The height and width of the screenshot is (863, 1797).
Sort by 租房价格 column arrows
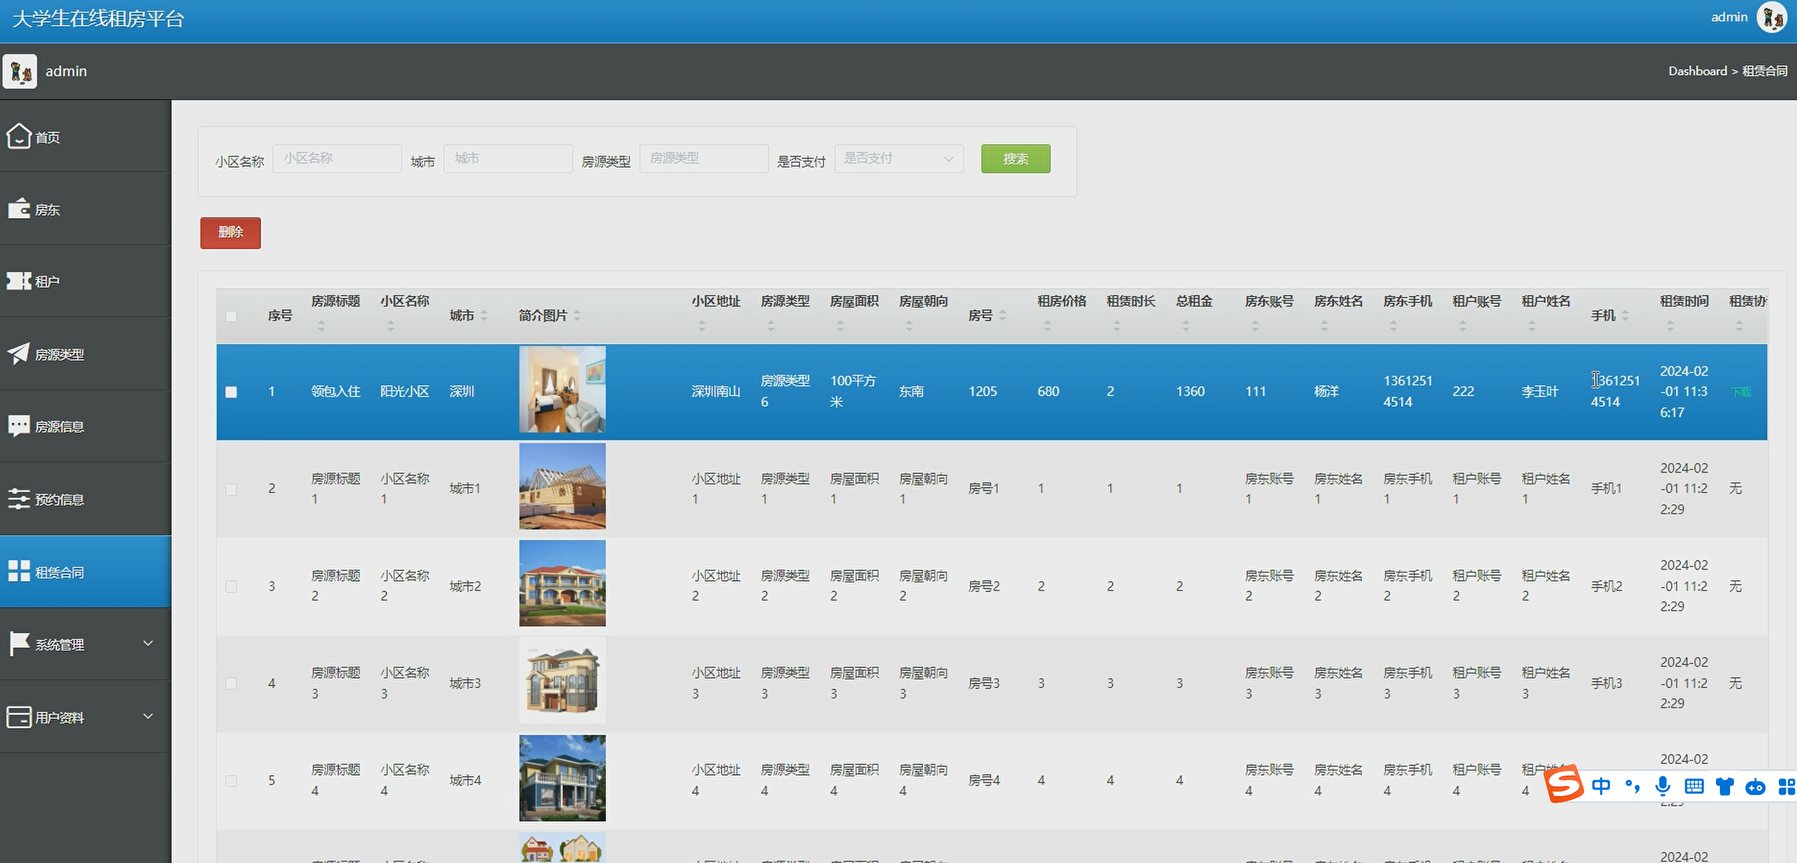tap(1048, 326)
